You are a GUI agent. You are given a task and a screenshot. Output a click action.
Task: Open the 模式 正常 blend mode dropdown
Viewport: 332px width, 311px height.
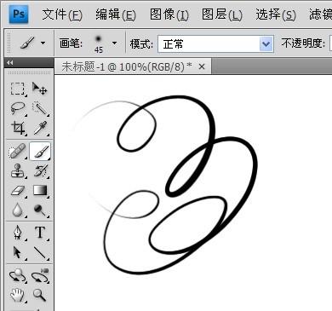point(215,44)
